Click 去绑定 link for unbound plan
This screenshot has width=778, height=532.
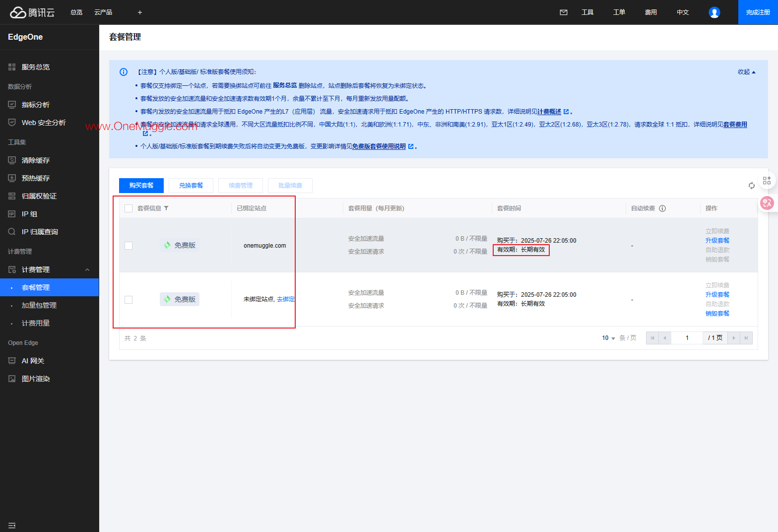(285, 299)
